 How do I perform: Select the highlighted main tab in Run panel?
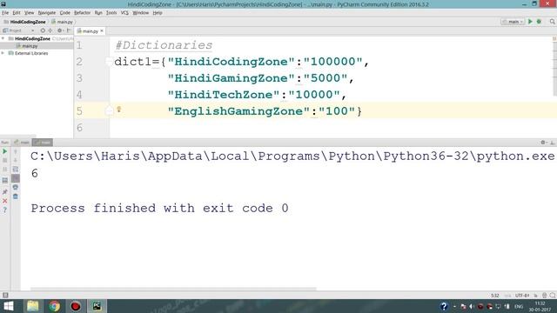point(43,143)
